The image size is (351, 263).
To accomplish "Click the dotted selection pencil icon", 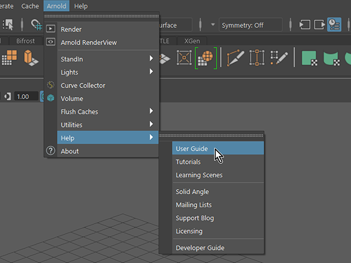I will [x=279, y=58].
